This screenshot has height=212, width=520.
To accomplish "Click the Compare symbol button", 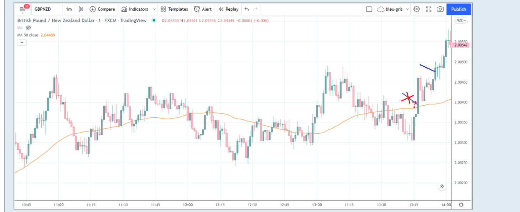I will coord(103,9).
